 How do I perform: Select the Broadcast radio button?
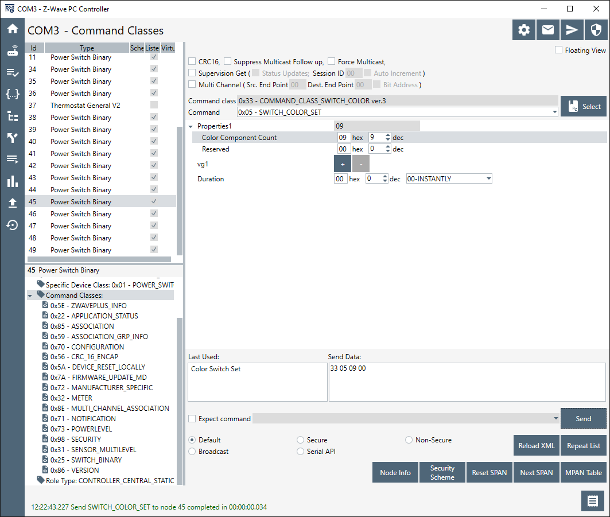[x=192, y=452]
